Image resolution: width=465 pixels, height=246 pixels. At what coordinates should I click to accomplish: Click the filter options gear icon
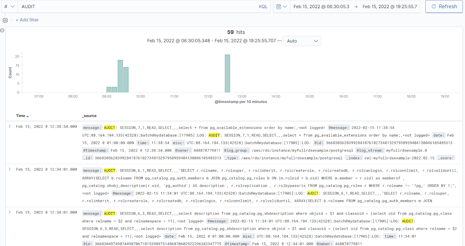point(5,20)
